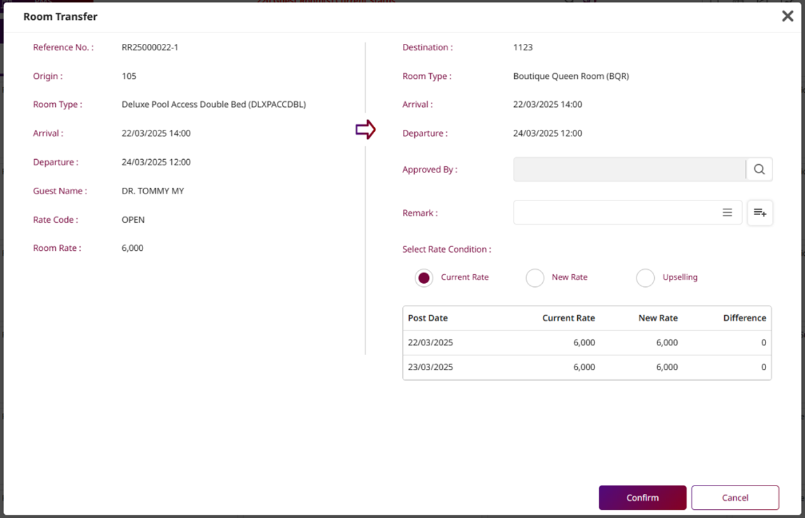
Task: Click the search icon beside Approved By
Action: coord(759,169)
